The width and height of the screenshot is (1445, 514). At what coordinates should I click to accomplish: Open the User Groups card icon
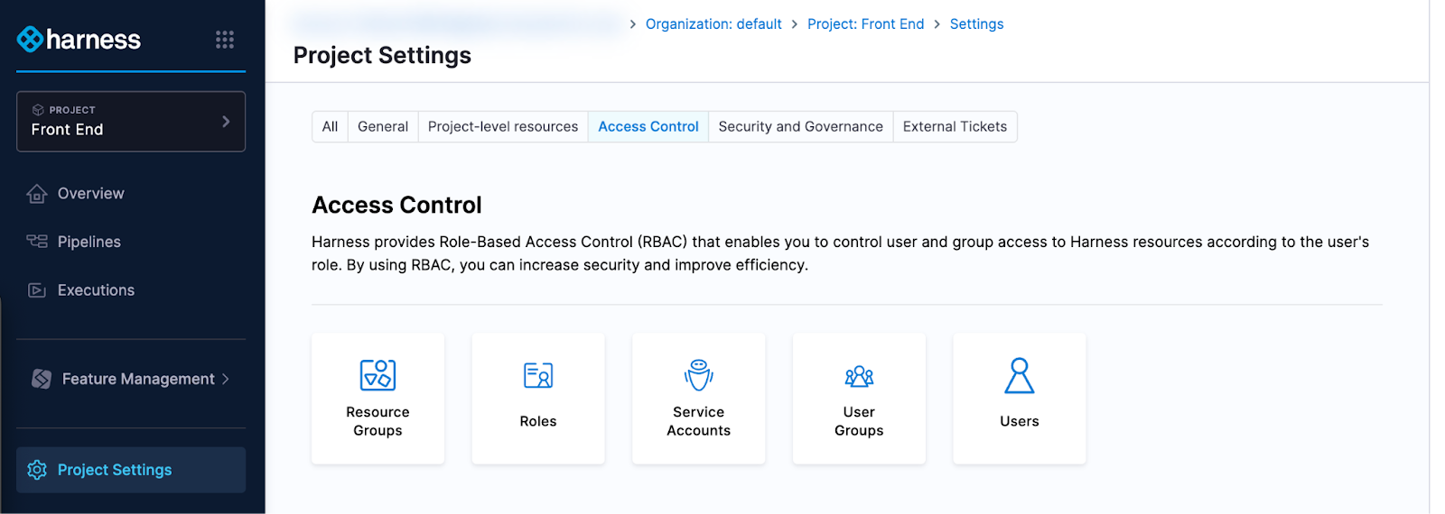click(x=859, y=375)
